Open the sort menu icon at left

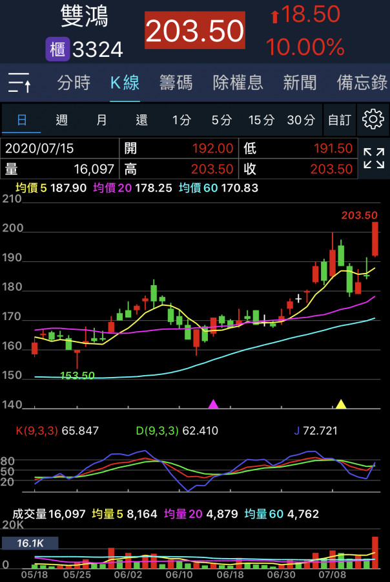click(x=20, y=83)
